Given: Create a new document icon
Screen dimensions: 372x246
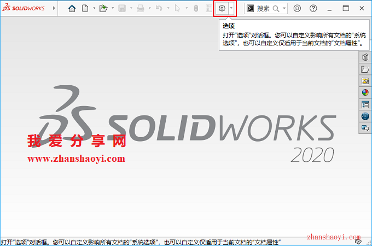Looking at the screenshot, I should click(85, 9).
